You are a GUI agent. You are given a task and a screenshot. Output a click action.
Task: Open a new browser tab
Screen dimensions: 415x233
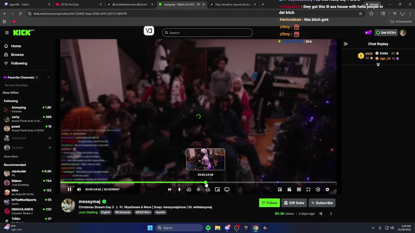click(263, 5)
